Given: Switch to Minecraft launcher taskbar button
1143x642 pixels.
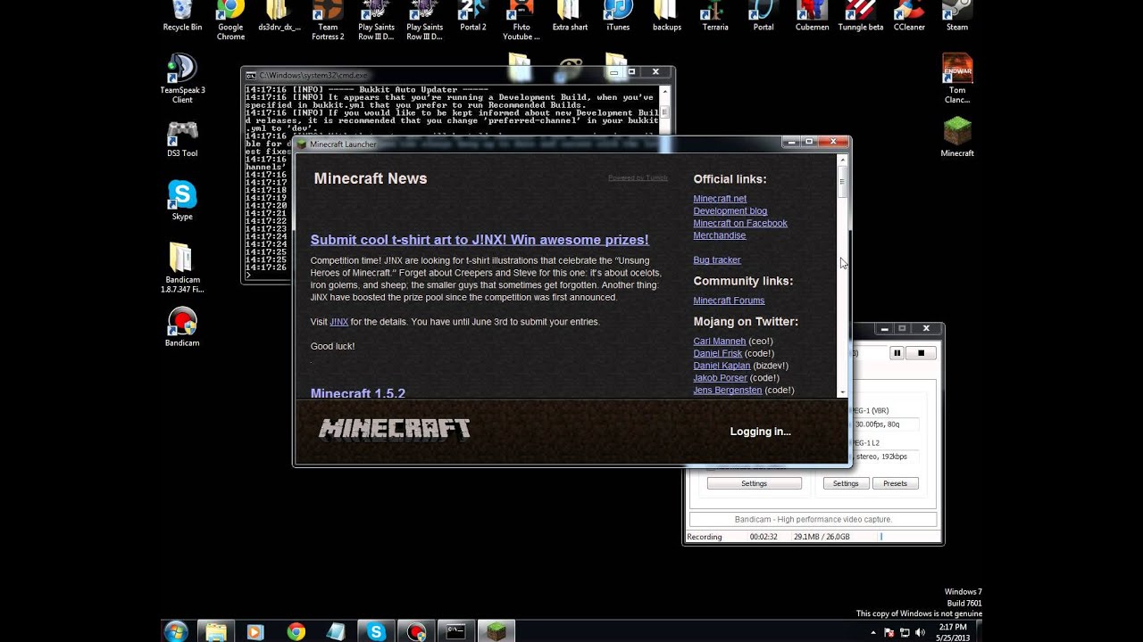Looking at the screenshot, I should (x=496, y=631).
